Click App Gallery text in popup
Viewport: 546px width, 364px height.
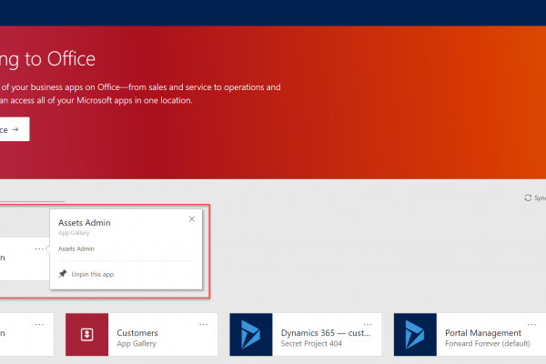coord(74,233)
